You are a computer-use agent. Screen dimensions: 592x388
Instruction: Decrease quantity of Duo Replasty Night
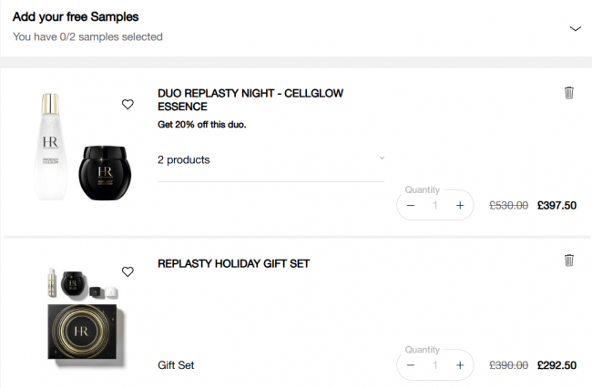411,206
